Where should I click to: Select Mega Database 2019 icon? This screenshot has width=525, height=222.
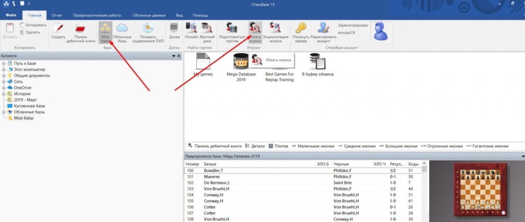click(241, 61)
